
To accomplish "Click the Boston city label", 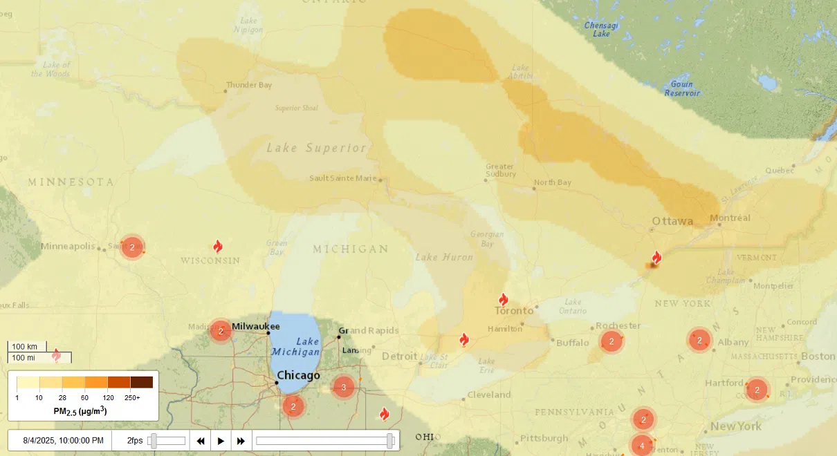I will tap(818, 357).
